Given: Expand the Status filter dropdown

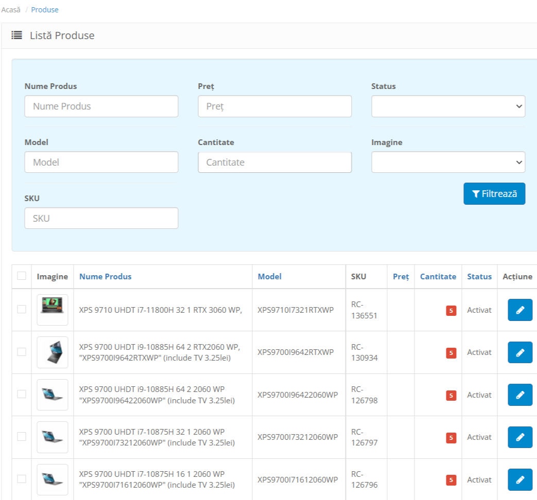Looking at the screenshot, I should pos(448,106).
